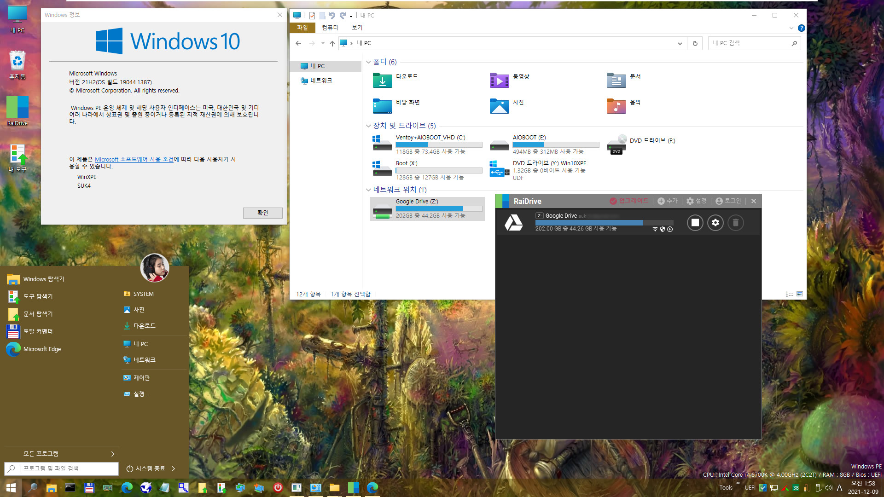
Task: Click the Google Drive triangle logo in RaiDrive
Action: (x=513, y=223)
